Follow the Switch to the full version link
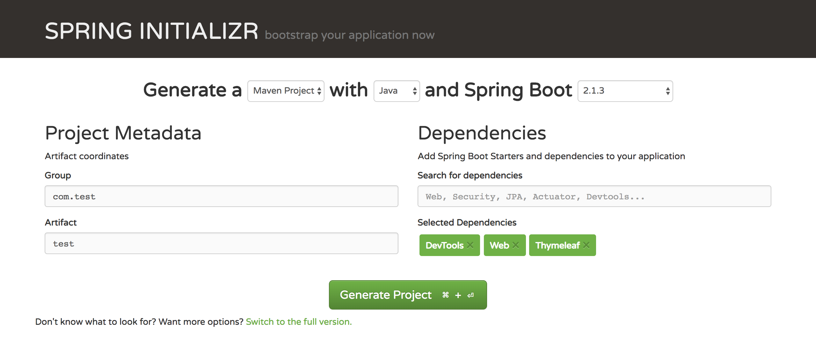 [299, 322]
